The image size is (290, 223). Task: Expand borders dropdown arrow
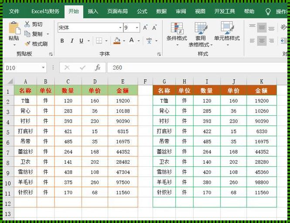pyautogui.click(x=106, y=41)
